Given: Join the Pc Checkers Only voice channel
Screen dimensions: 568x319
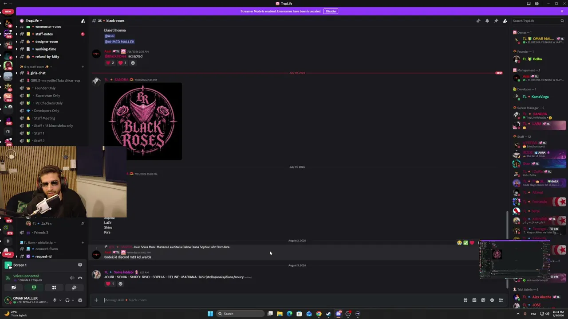Looking at the screenshot, I should (52, 103).
